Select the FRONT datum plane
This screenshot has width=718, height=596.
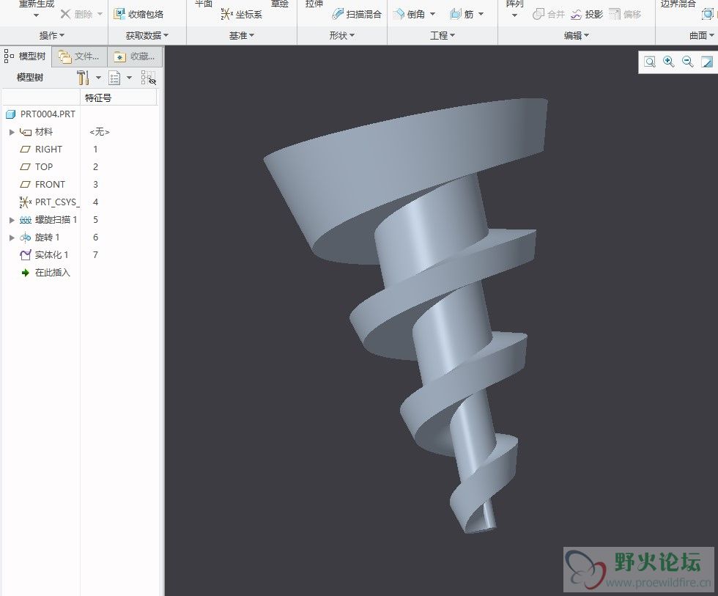[50, 185]
